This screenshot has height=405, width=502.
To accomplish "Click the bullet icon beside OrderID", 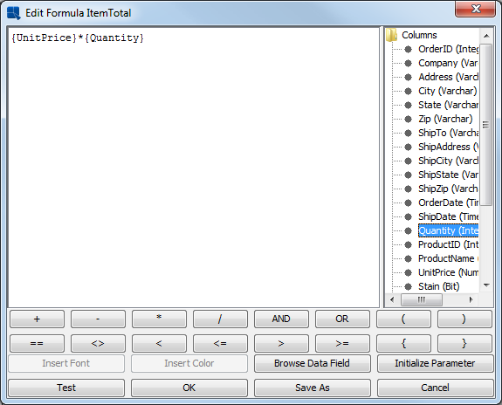I will [x=408, y=49].
